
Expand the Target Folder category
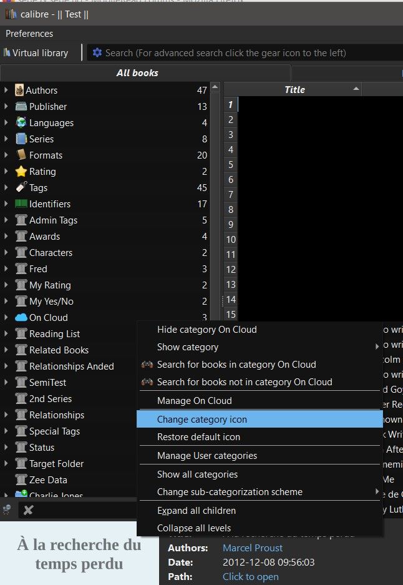[x=6, y=463]
